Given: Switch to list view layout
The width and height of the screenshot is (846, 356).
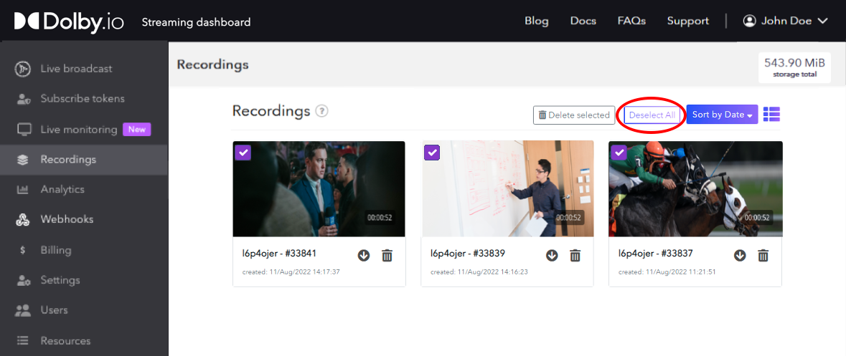Looking at the screenshot, I should click(771, 115).
